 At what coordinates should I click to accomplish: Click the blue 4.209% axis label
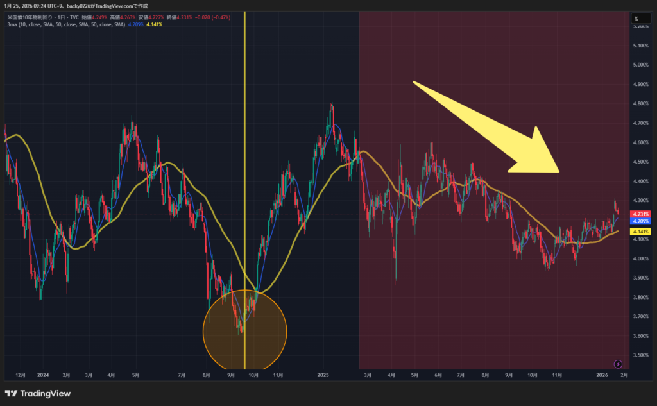[640, 221]
